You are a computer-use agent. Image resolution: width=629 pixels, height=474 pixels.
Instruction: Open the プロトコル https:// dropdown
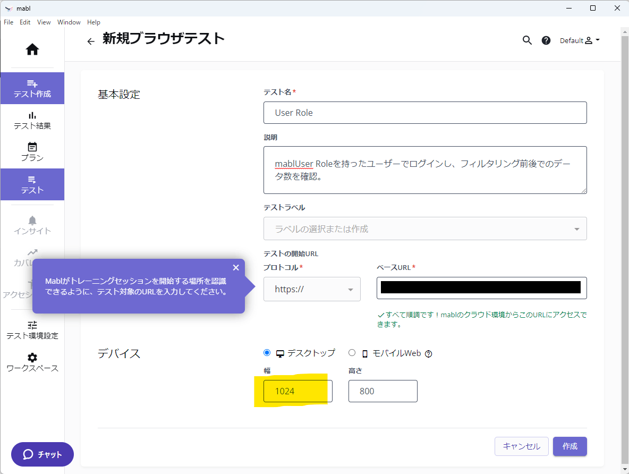pos(312,289)
